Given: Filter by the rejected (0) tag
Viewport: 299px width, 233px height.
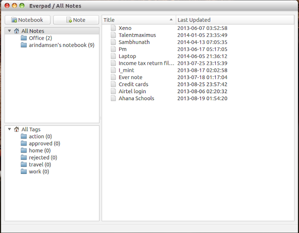Looking at the screenshot, I should tap(43, 158).
